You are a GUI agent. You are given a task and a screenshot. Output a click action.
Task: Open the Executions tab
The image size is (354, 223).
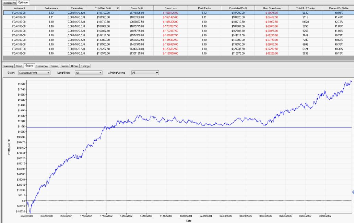pos(42,66)
